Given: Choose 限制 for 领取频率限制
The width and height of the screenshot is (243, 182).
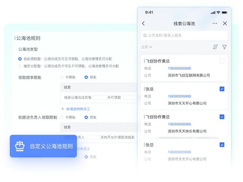Looking at the screenshot, I should pos(86,77).
